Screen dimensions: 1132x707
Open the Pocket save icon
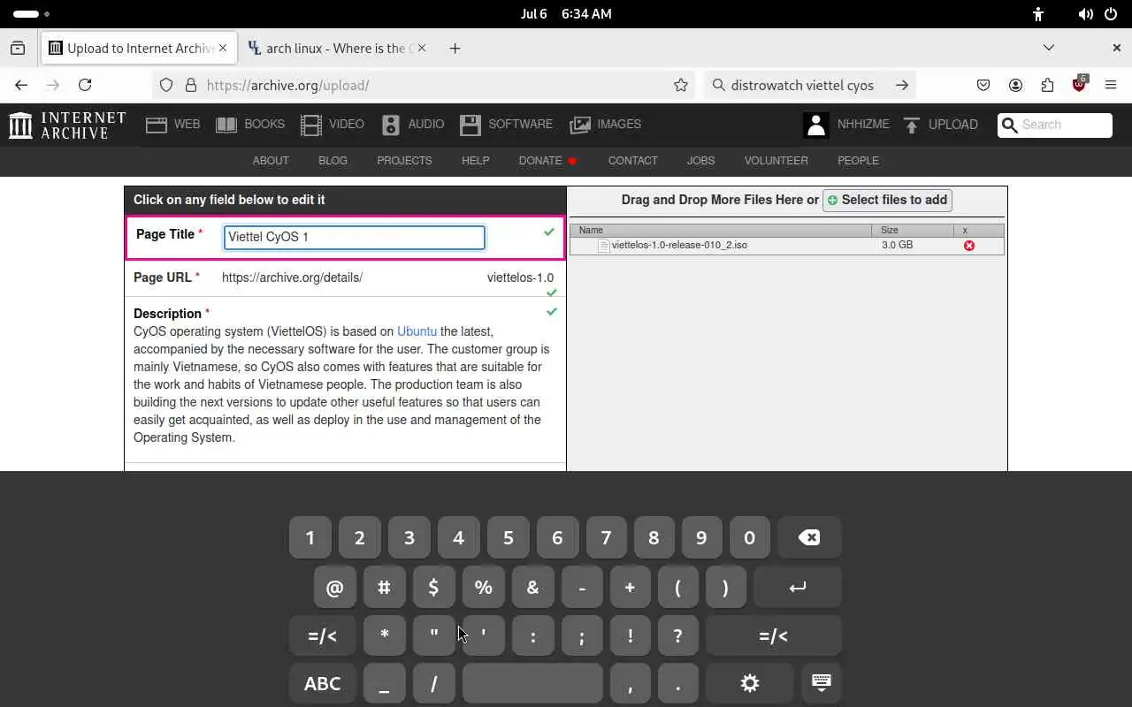[983, 85]
